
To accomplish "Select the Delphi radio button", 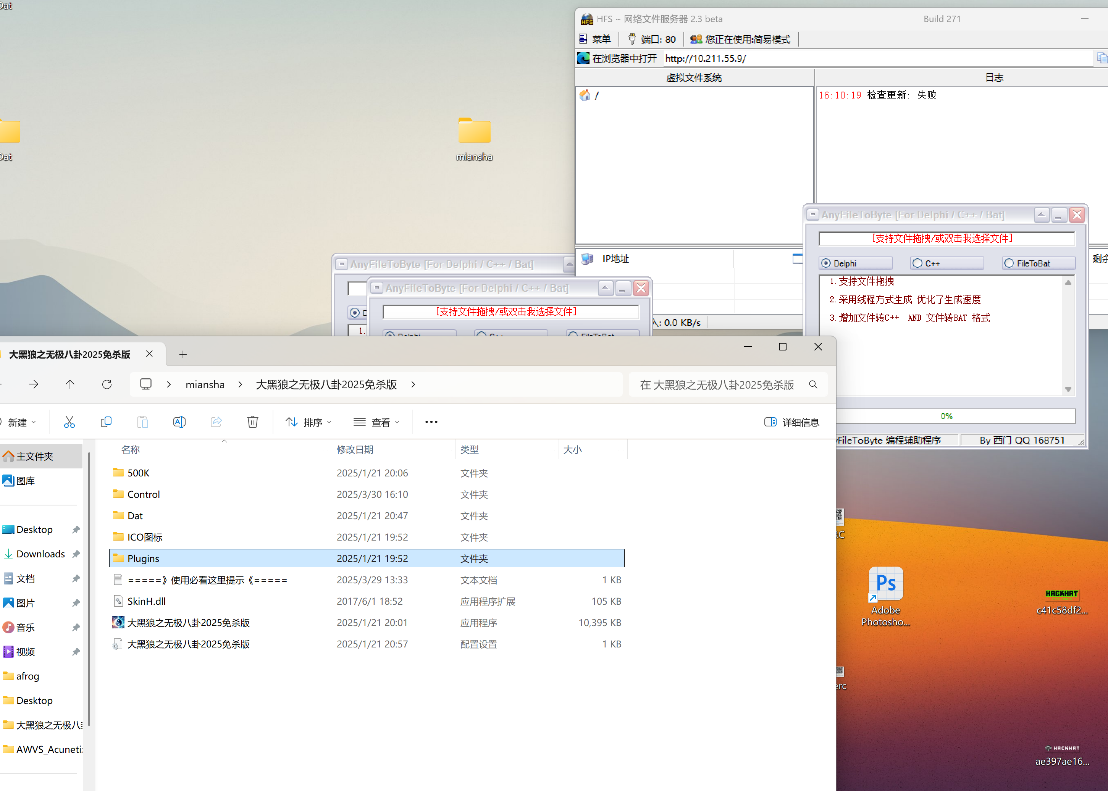I will tap(826, 263).
